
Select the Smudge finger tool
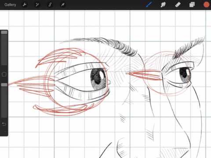point(163,5)
